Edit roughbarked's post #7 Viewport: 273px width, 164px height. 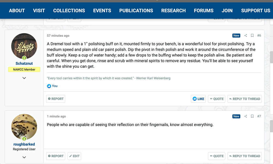tap(74, 156)
